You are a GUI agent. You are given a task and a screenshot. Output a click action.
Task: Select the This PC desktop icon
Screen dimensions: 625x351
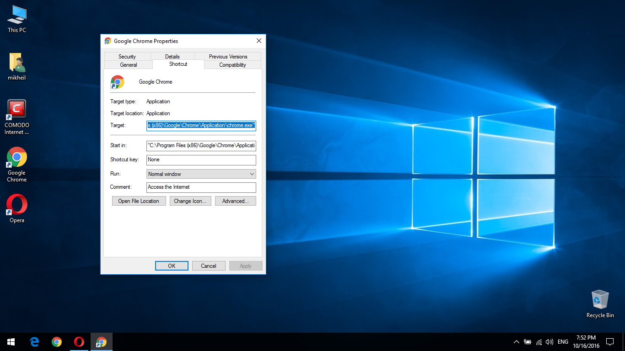click(17, 19)
